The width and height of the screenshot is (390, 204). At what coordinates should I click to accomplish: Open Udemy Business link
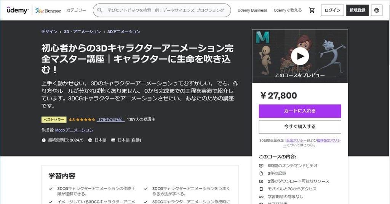coord(252,10)
